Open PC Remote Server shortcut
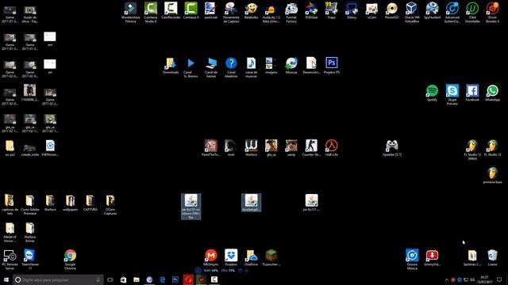The height and width of the screenshot is (285, 508). (10, 260)
